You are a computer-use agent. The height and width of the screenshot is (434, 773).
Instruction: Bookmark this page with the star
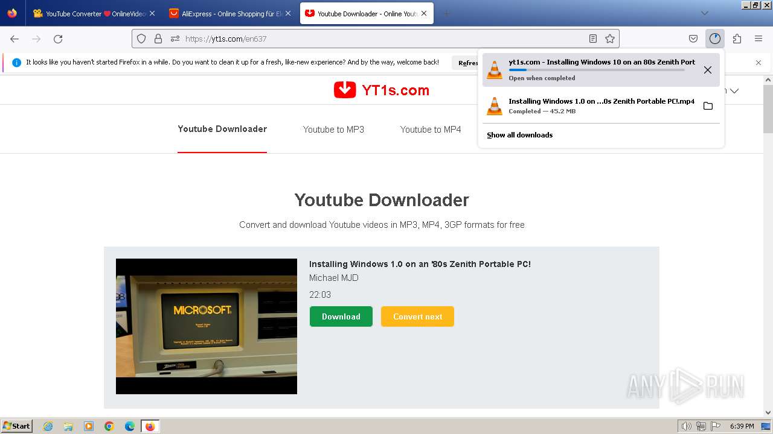pos(610,39)
